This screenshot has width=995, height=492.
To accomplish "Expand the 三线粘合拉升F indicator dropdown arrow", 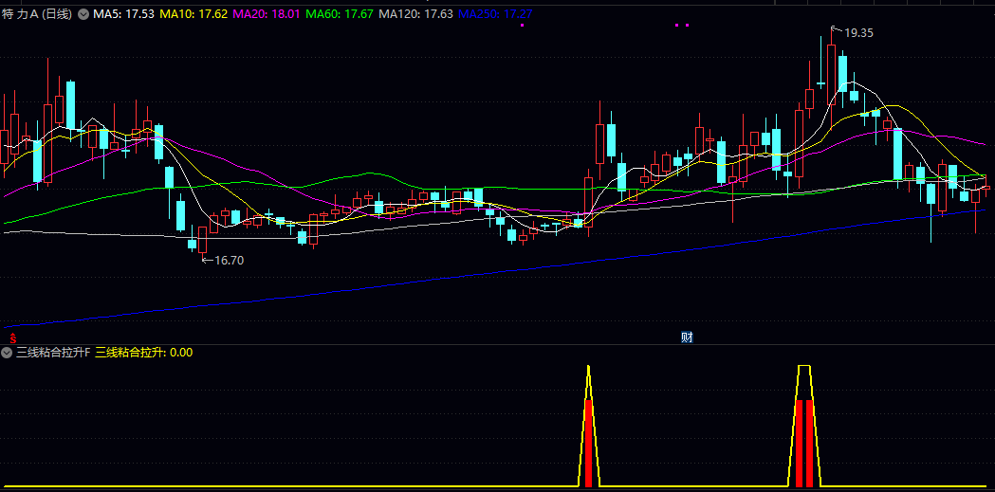I will [x=8, y=353].
